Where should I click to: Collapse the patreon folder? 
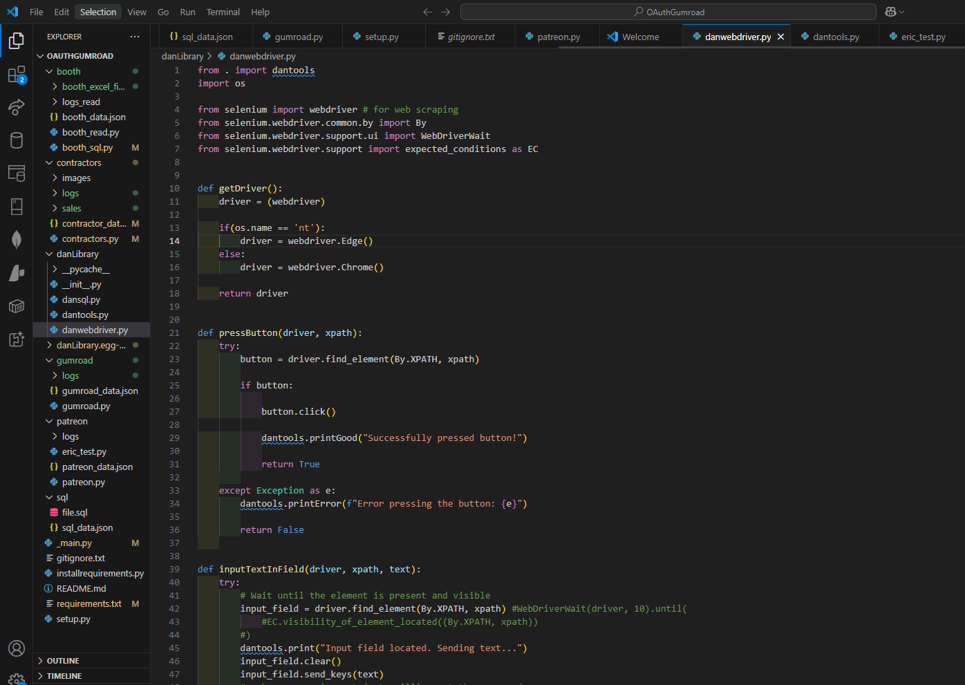(91, 421)
